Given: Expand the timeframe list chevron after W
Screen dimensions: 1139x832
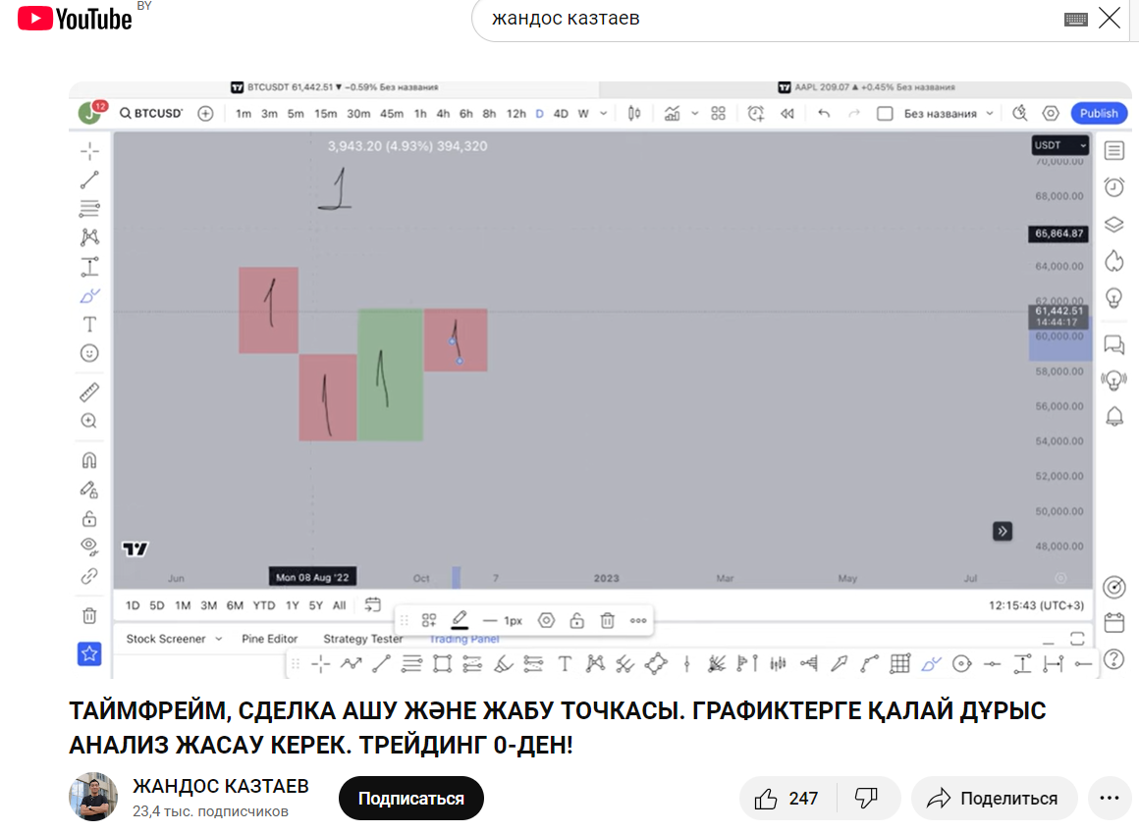Looking at the screenshot, I should [604, 113].
